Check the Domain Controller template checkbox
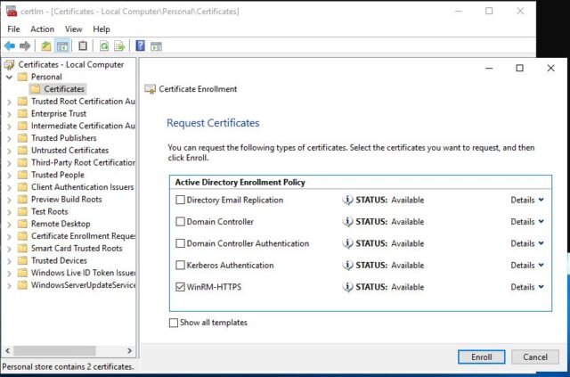 (180, 222)
